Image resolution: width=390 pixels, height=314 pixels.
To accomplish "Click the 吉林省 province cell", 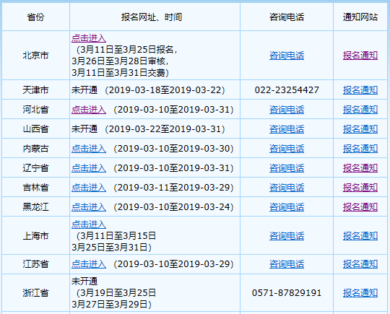I will click(x=35, y=188).
